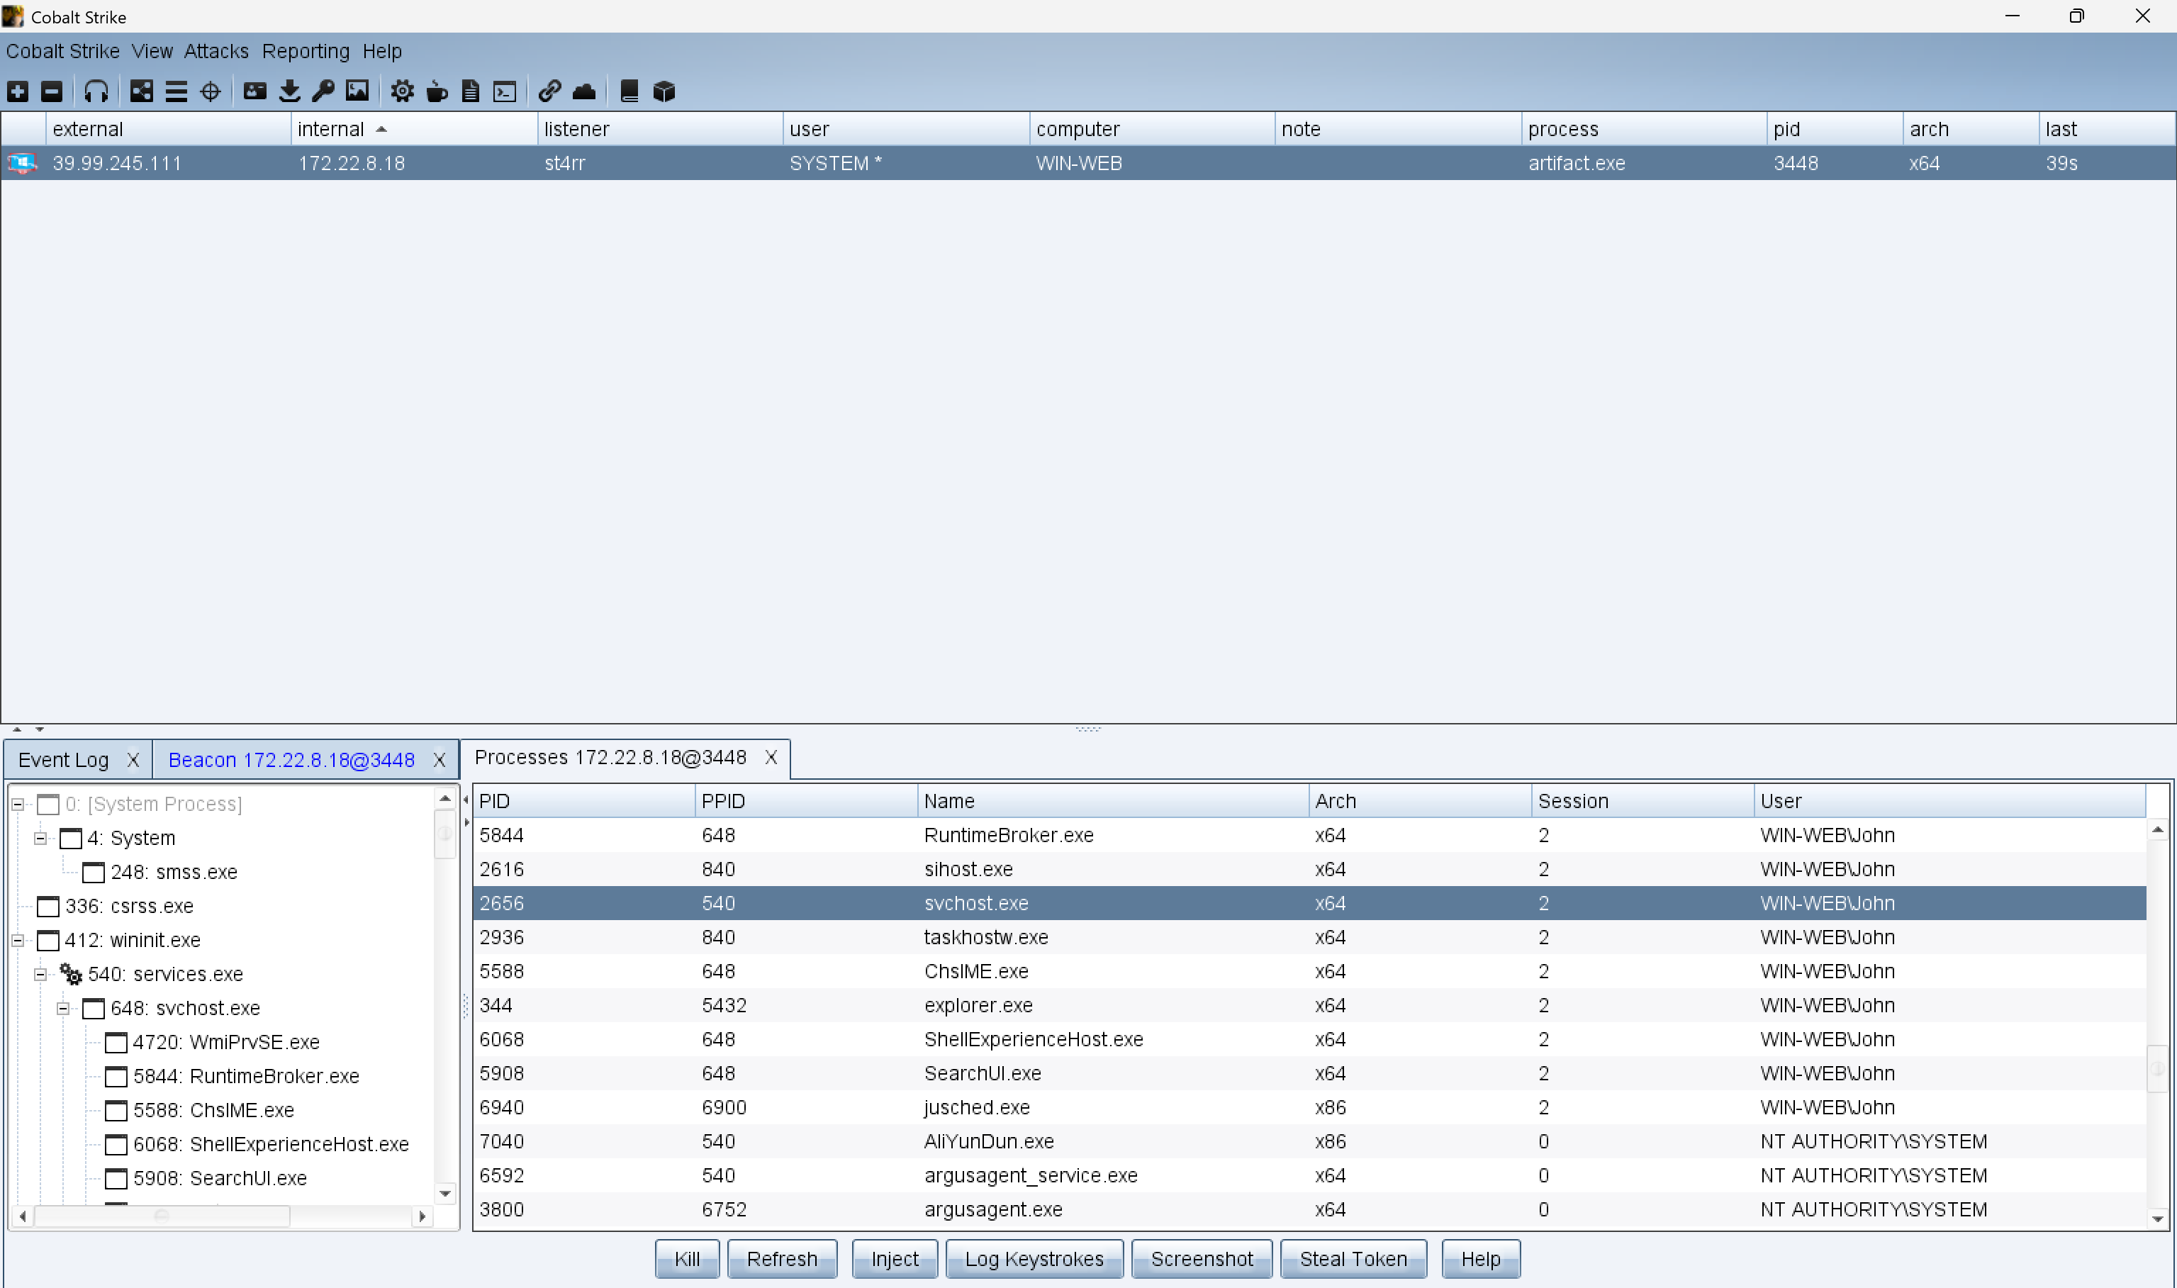Click the Connect to team server plus icon
This screenshot has width=2177, height=1288.
(18, 91)
